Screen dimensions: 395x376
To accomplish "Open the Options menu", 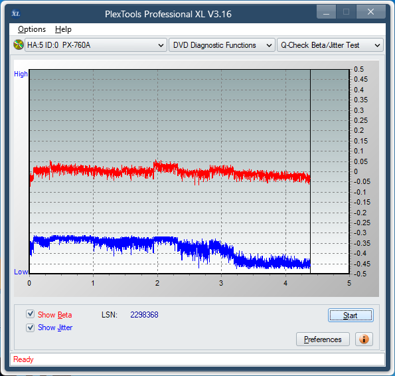I will (x=32, y=29).
